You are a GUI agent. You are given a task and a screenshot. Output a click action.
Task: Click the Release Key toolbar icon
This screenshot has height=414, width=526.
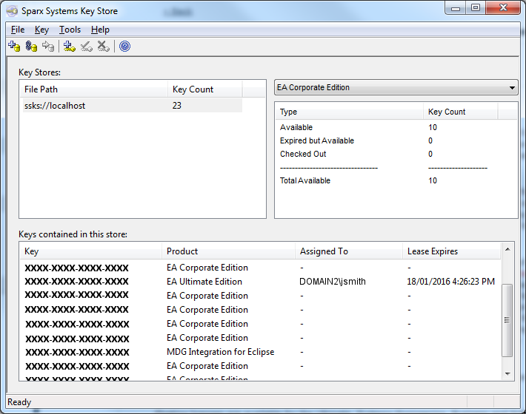[86, 46]
